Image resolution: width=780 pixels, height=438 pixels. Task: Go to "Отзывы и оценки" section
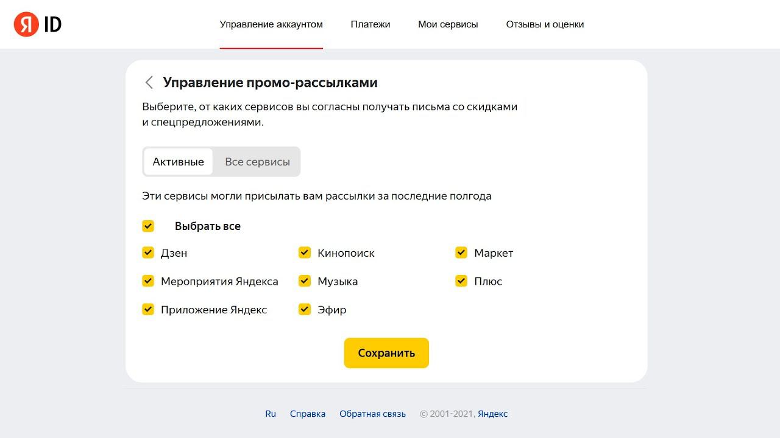(545, 24)
